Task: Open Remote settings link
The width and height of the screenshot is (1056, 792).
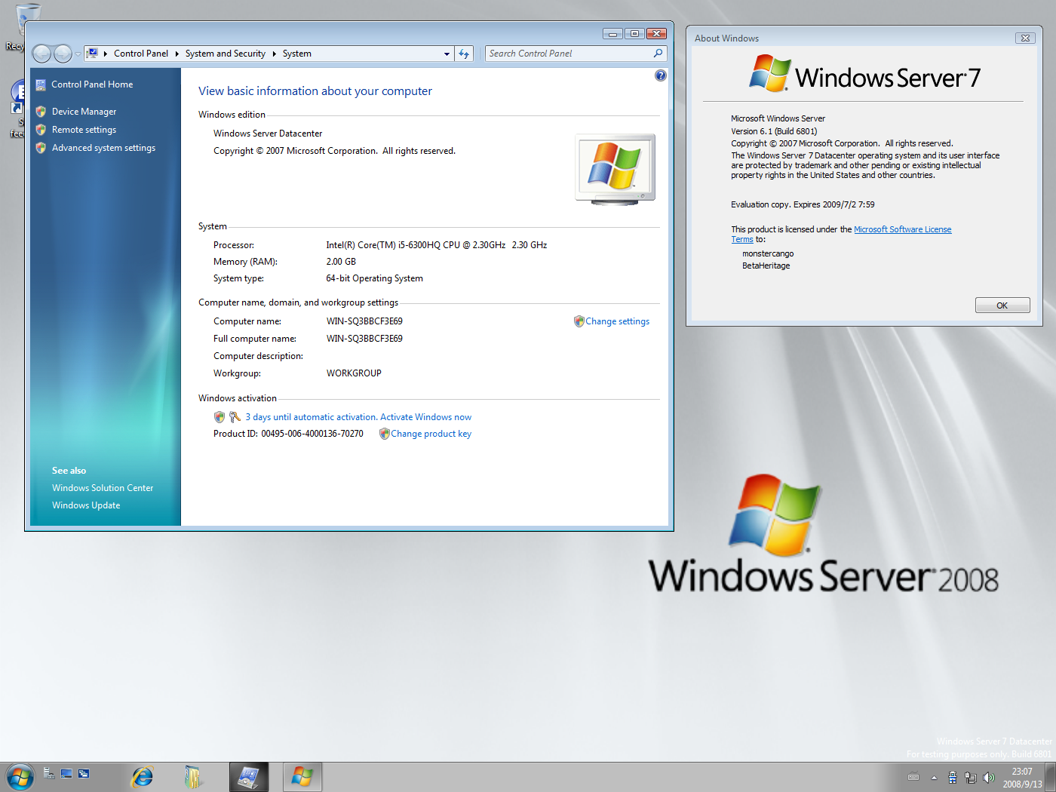Action: click(84, 130)
